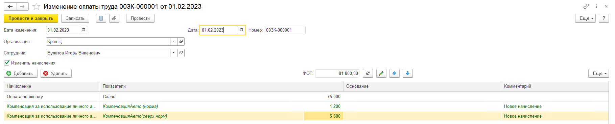Click Новое начисление comment in 5 600 row
Viewport: 615px width, 124px height.
(x=523, y=116)
